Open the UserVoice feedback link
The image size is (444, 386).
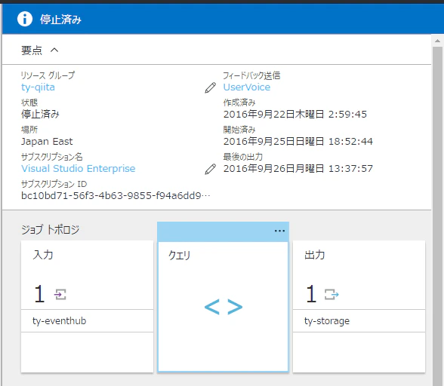pyautogui.click(x=247, y=87)
